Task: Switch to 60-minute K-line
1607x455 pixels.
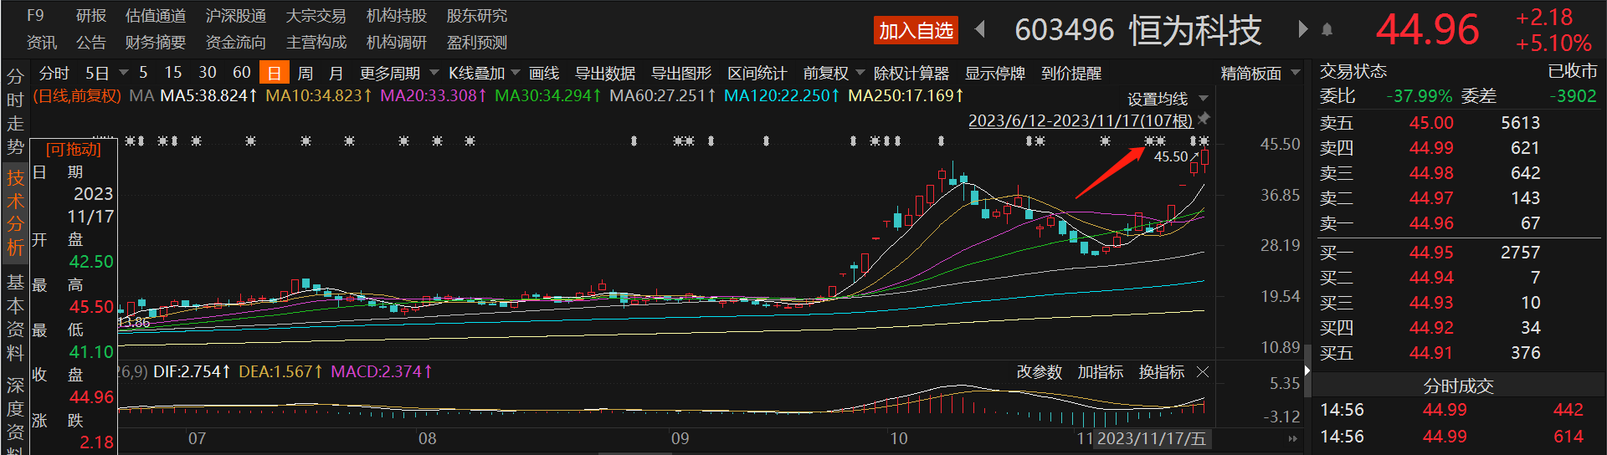Action: 241,73
